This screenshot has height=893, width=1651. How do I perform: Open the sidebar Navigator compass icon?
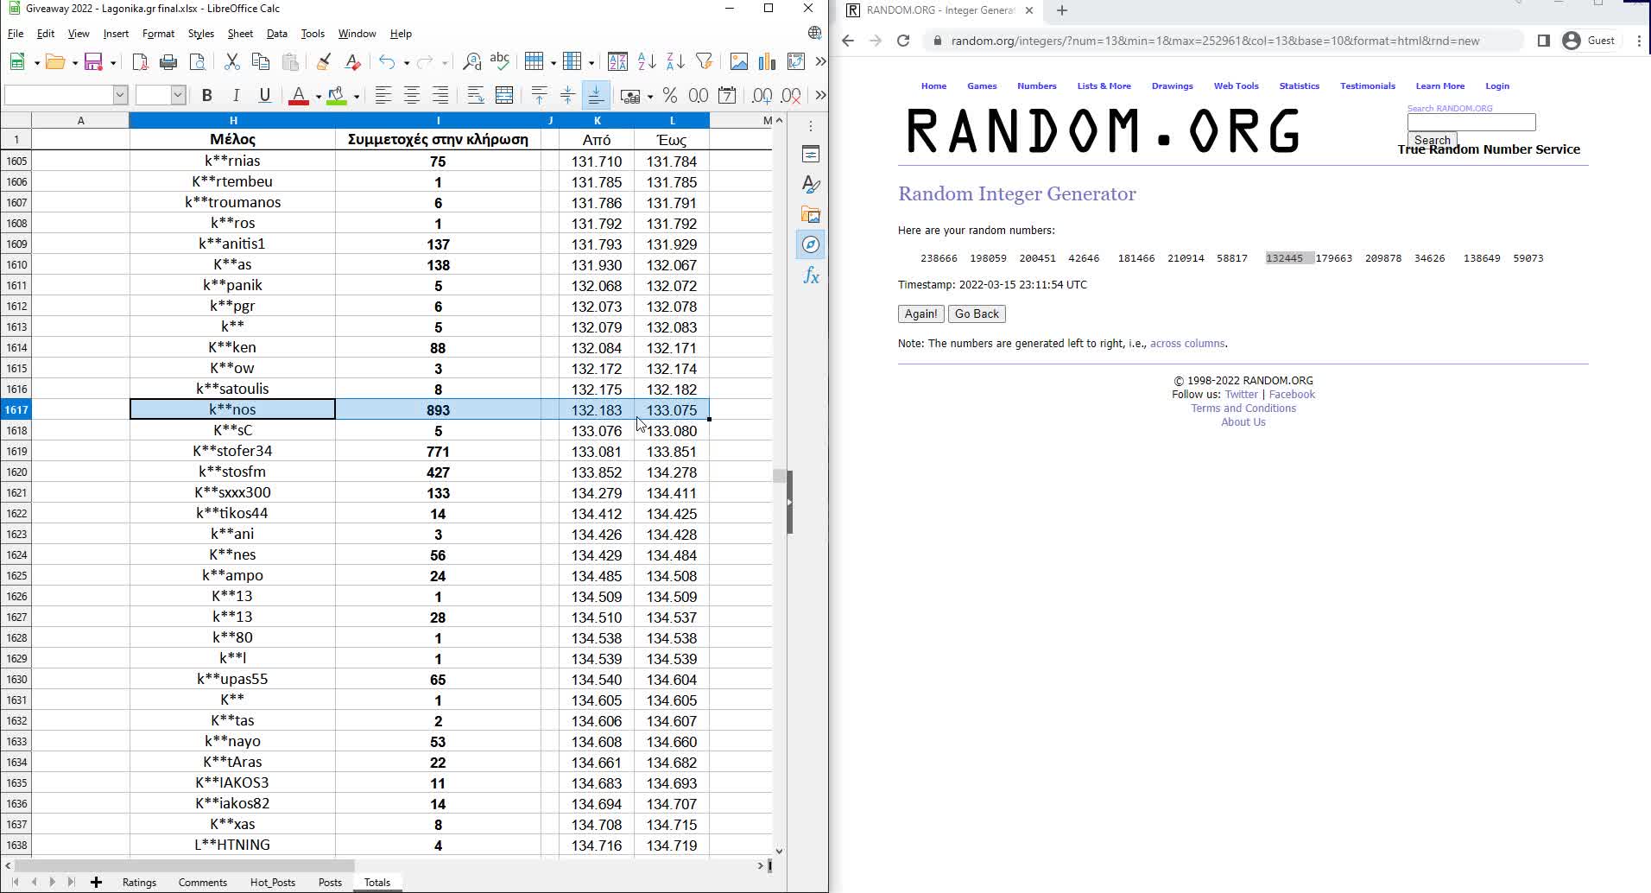tap(811, 245)
